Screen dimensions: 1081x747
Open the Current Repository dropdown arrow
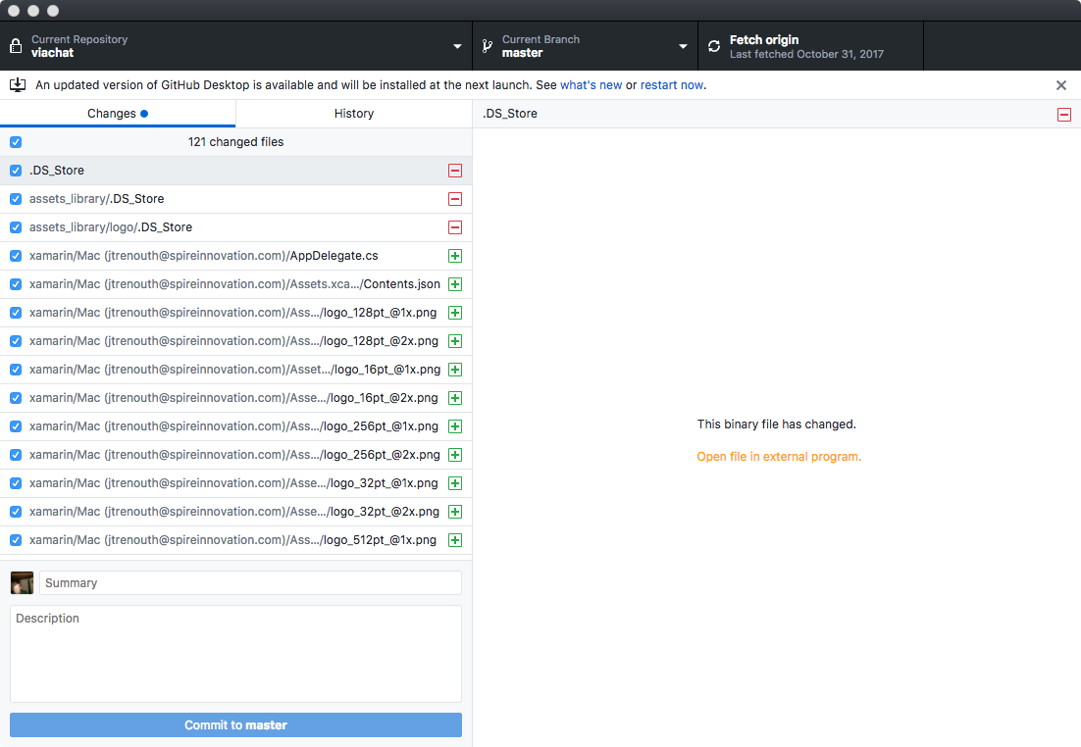click(457, 46)
